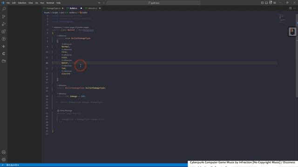Click the BulletDamageType enum name on line 7
Image resolution: width=298 pixels, height=167 pixels.
pyautogui.click(x=81, y=38)
